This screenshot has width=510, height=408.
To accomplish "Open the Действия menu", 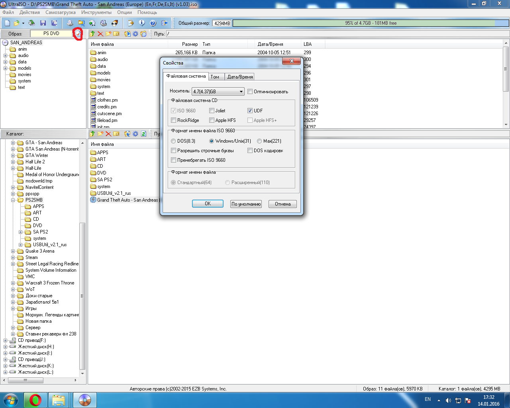I will point(29,12).
